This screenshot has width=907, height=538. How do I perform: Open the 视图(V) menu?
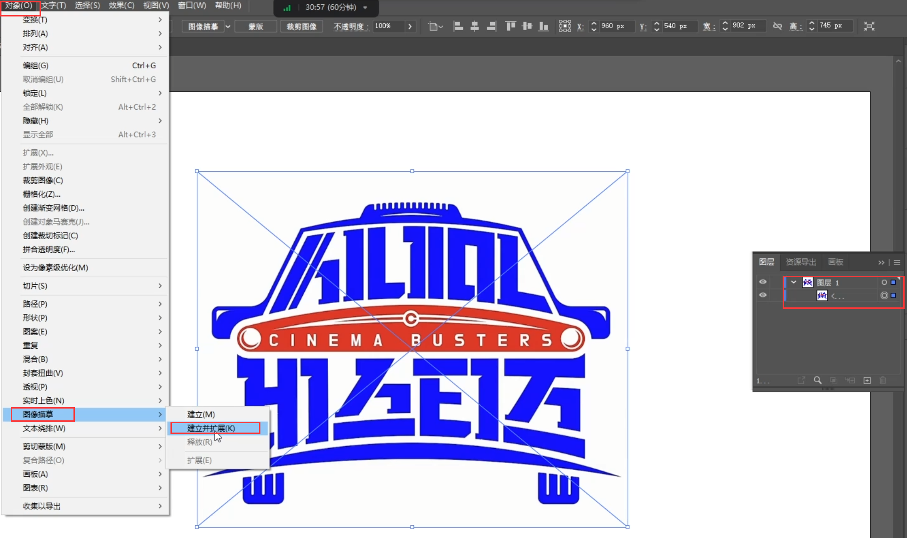156,6
